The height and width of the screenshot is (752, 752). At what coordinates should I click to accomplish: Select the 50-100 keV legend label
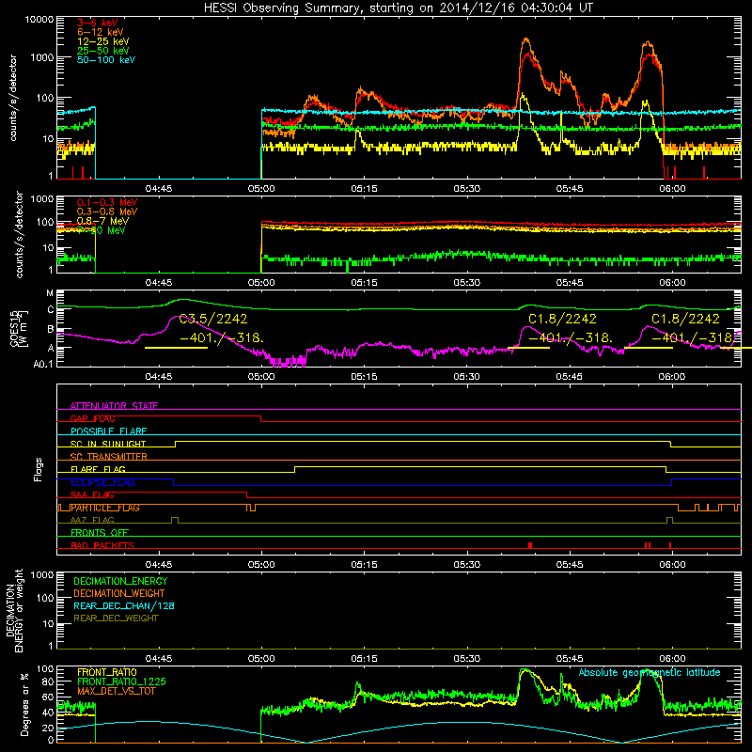105,59
